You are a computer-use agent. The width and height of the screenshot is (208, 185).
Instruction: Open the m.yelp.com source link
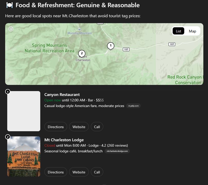click(x=133, y=106)
